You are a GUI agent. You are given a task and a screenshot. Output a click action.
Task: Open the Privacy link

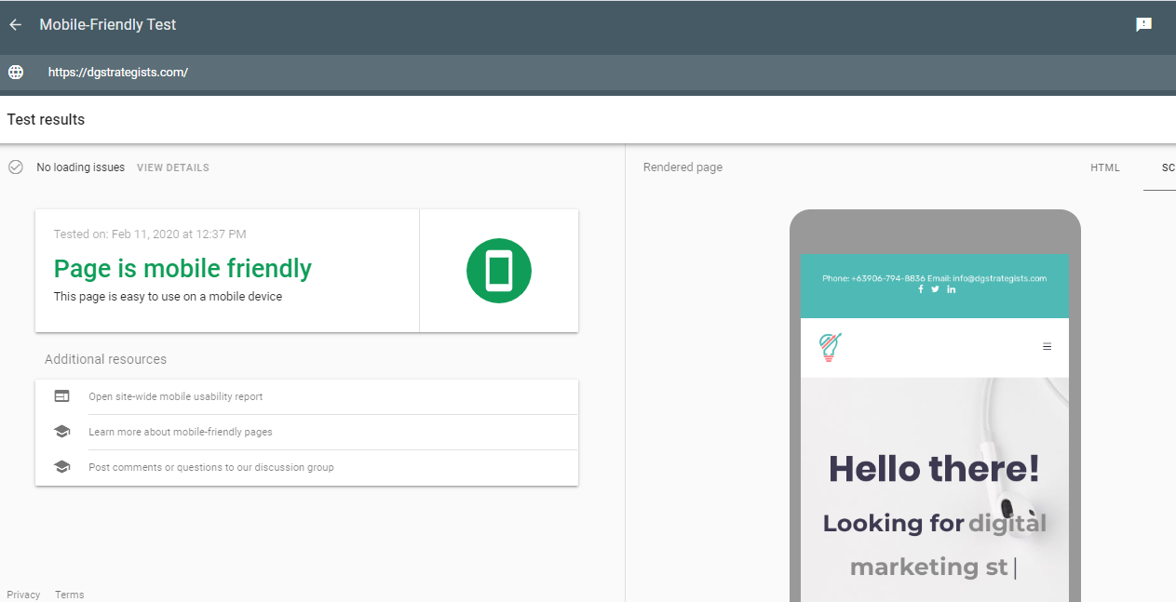pos(23,595)
